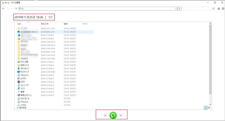Click the green restore button

[x=113, y=115]
